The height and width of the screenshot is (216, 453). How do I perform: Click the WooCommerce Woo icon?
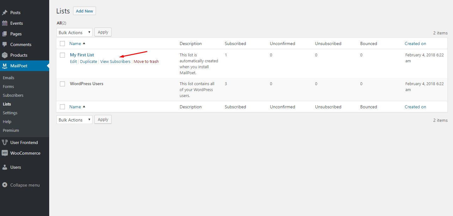5,153
